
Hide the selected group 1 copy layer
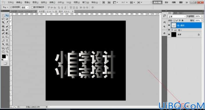pyautogui.click(x=169, y=25)
